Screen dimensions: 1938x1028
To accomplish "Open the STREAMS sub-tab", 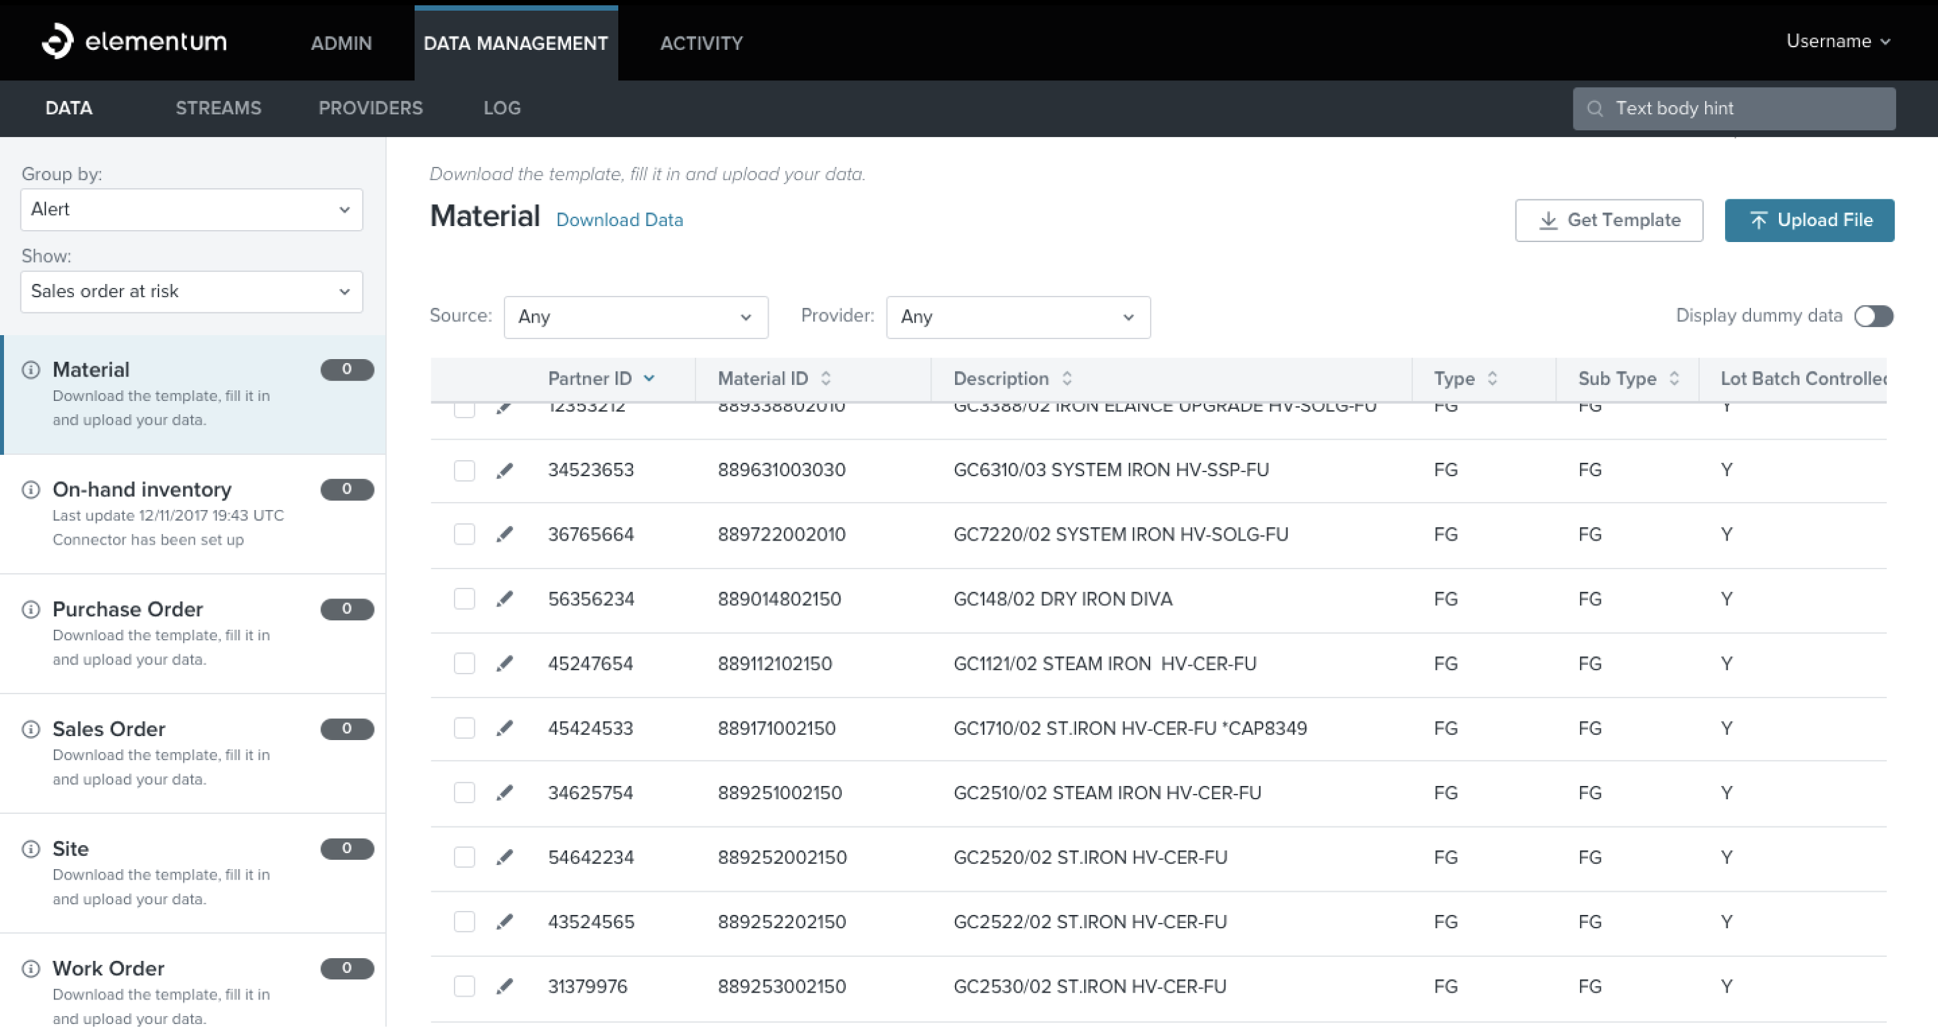I will pyautogui.click(x=218, y=108).
